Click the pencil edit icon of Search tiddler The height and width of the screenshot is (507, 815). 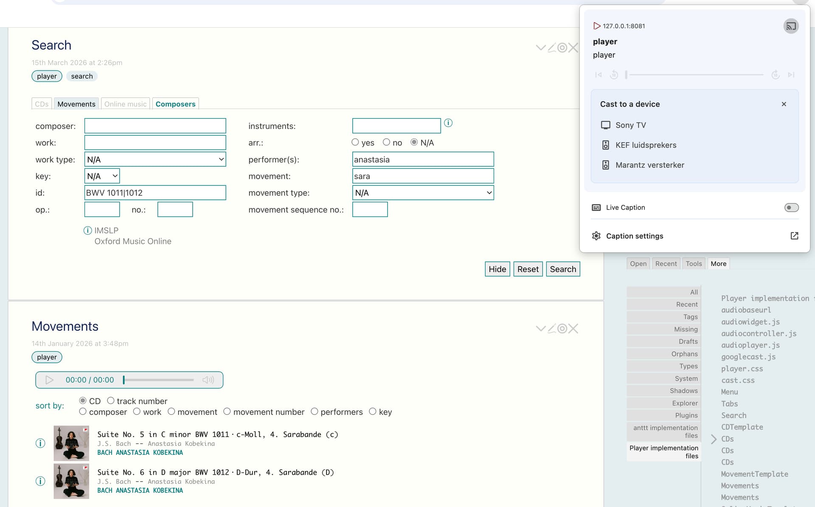tap(551, 48)
